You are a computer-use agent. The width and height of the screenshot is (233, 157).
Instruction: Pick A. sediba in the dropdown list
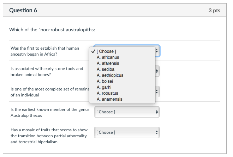pyautogui.click(x=106, y=69)
